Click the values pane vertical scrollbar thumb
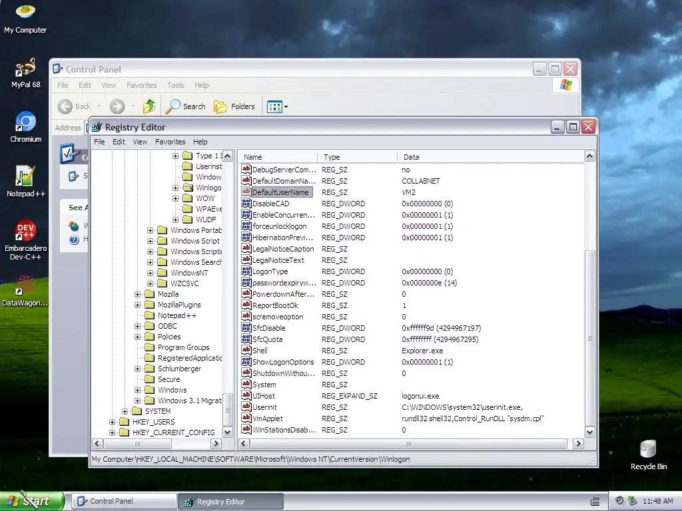 (x=590, y=337)
